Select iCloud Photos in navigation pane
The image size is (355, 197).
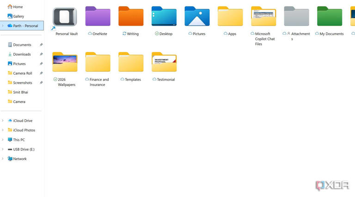(22, 130)
